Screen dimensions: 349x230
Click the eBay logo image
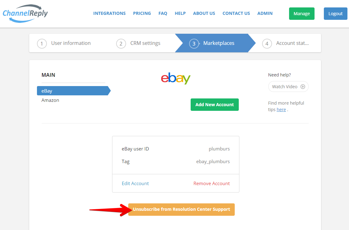(x=176, y=78)
